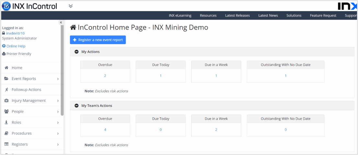
Task: Expand the Injury Management chevron arrow
Action: pos(58,101)
